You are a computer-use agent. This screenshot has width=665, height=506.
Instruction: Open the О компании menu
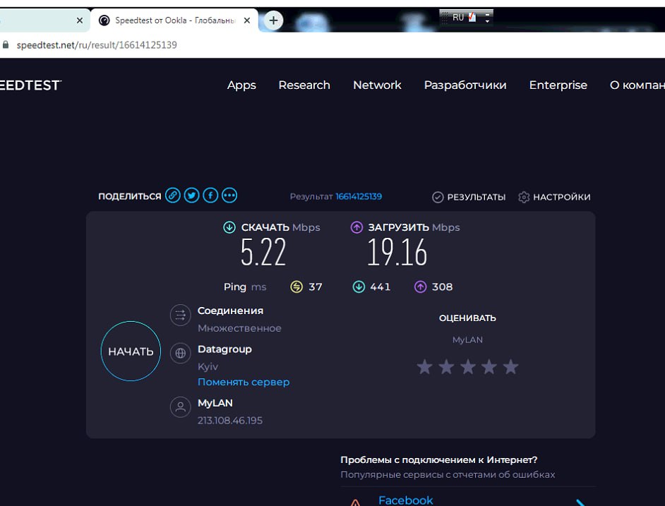pyautogui.click(x=637, y=85)
